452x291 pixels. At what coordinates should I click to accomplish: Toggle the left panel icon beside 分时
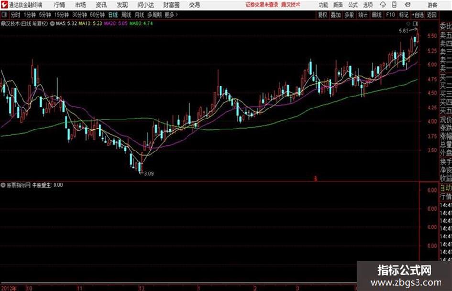click(x=4, y=15)
